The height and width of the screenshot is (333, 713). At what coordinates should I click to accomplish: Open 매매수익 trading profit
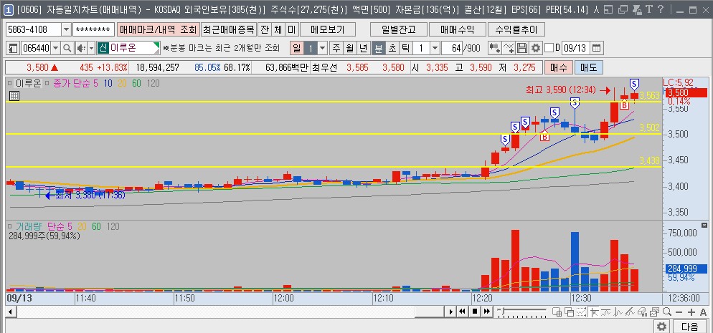(x=457, y=30)
